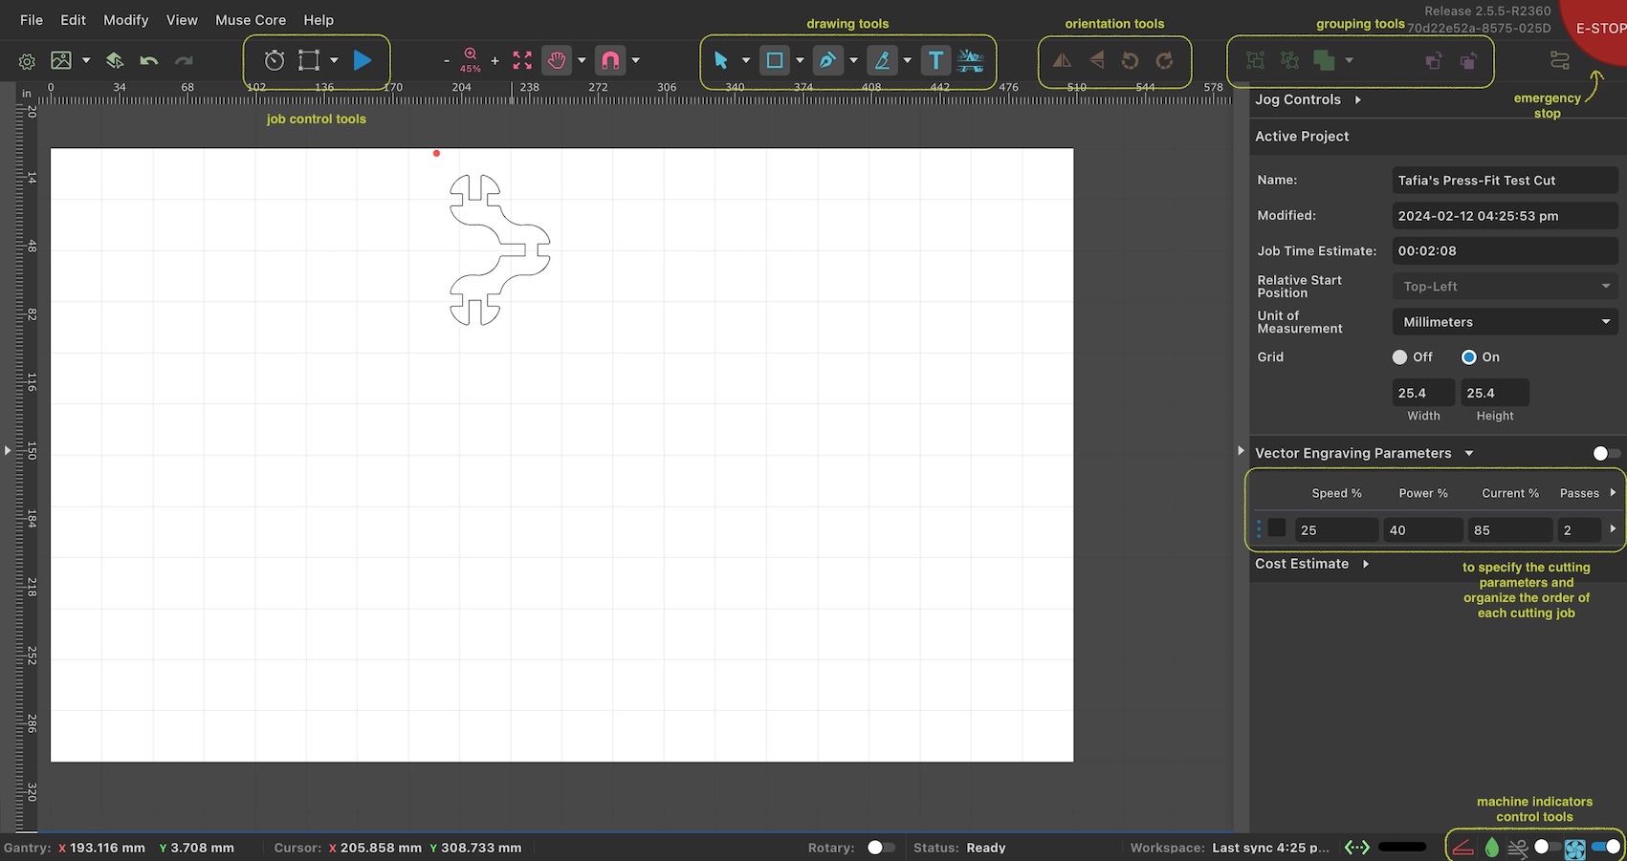Rotate counterclockwise icon
Viewport: 1627px width, 861px height.
pos(1130,60)
